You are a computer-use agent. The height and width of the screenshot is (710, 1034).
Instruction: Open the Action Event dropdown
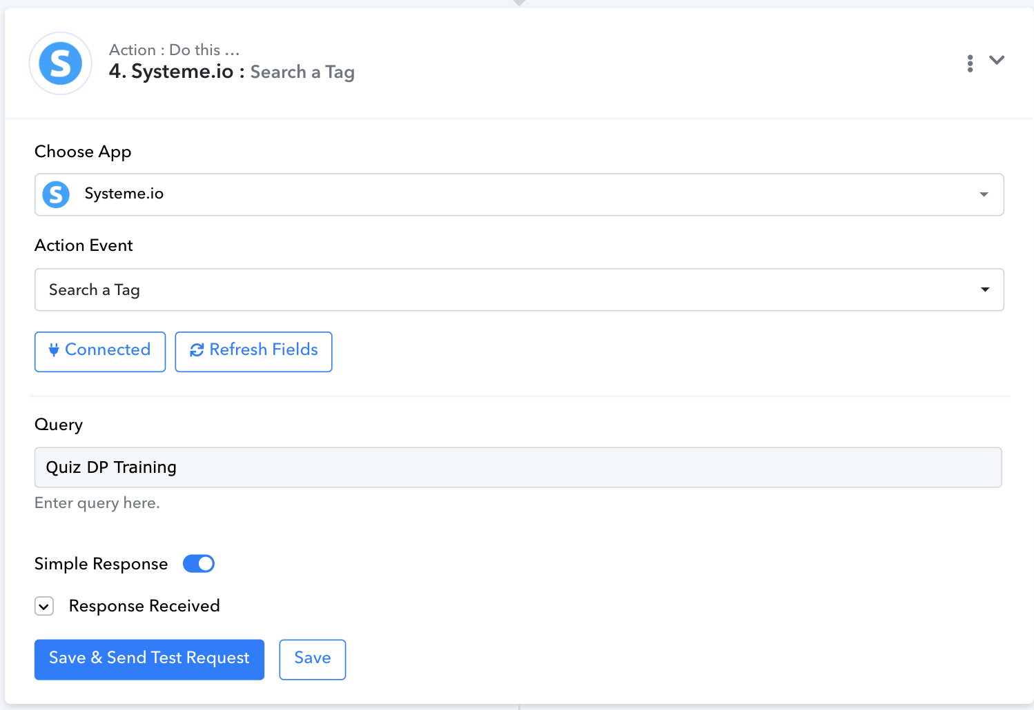pyautogui.click(x=519, y=290)
